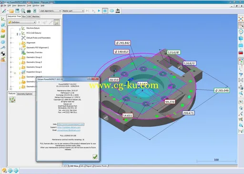The height and width of the screenshot is (174, 244).
Task: Toggle the Pause button in toolbar
Action: pos(105,11)
